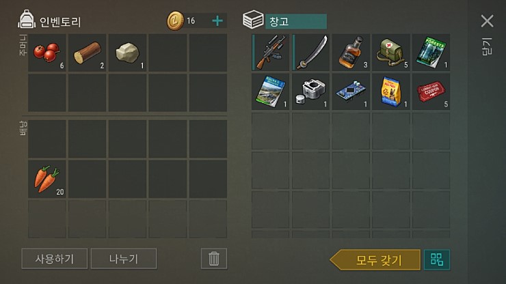The image size is (506, 284).
Task: Close the inventory with the X
Action: [487, 21]
